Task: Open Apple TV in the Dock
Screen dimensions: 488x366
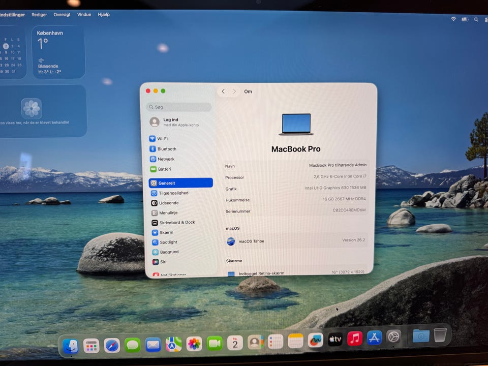Action: coord(335,339)
